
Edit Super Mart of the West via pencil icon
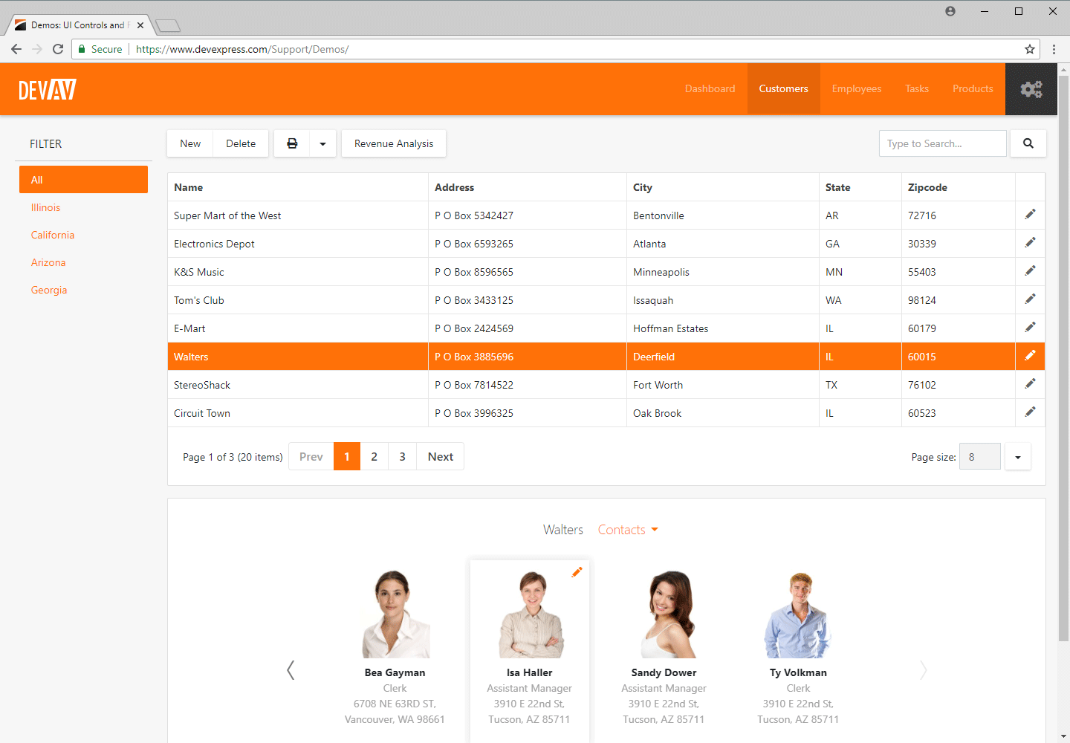tap(1030, 214)
